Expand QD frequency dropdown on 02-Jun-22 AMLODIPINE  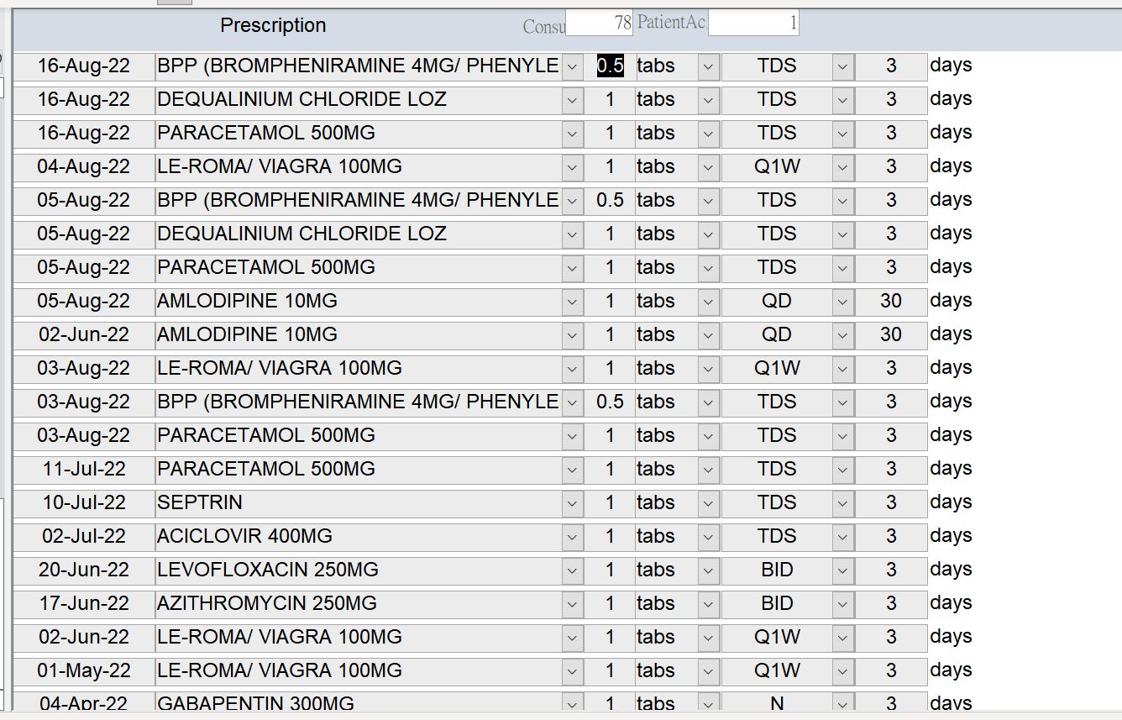pyautogui.click(x=843, y=334)
